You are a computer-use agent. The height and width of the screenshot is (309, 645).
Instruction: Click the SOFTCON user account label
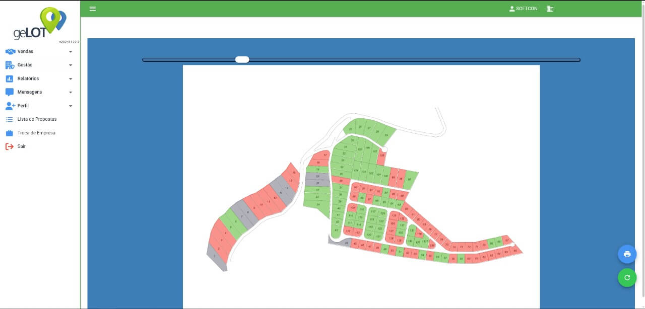point(524,9)
